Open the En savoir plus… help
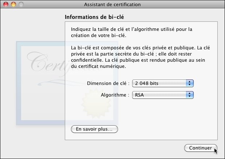 [94, 129]
